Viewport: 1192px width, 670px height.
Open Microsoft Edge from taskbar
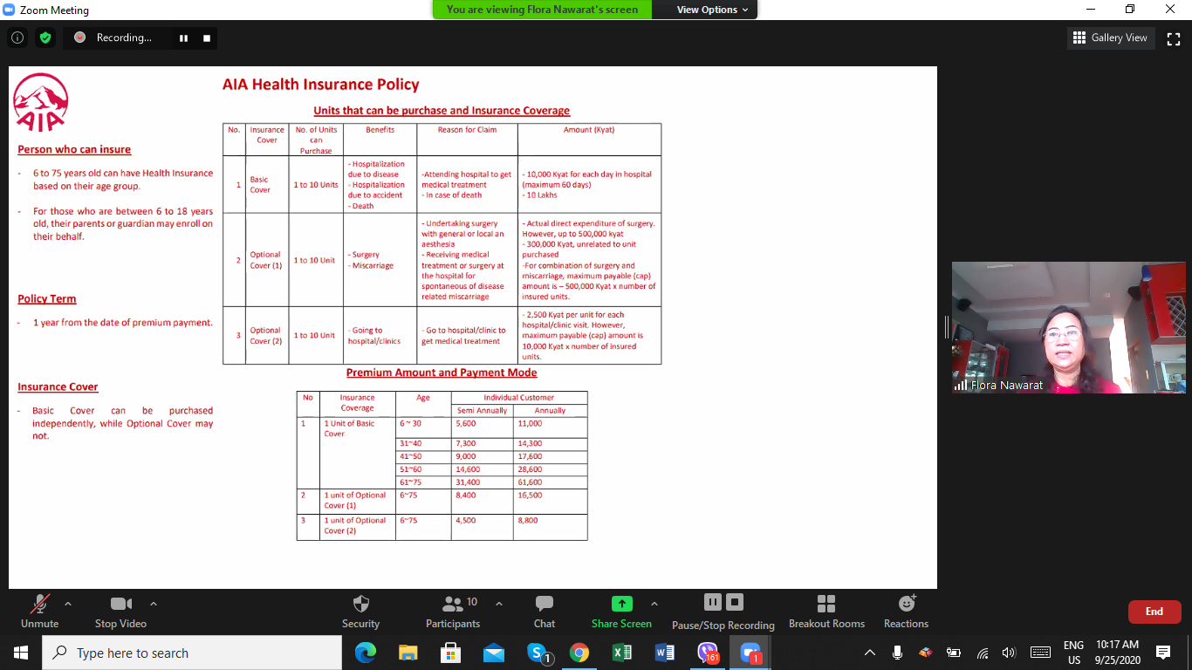point(366,653)
